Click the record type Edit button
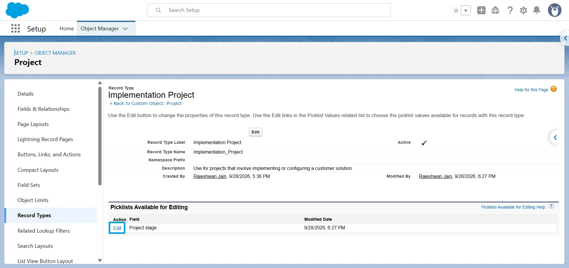 [255, 132]
